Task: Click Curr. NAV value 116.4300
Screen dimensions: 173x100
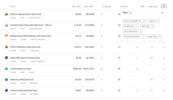Action: (x=89, y=47)
